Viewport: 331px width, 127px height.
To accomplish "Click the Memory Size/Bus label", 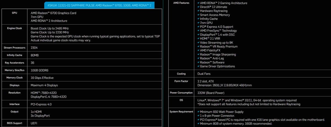I will 15,70.
